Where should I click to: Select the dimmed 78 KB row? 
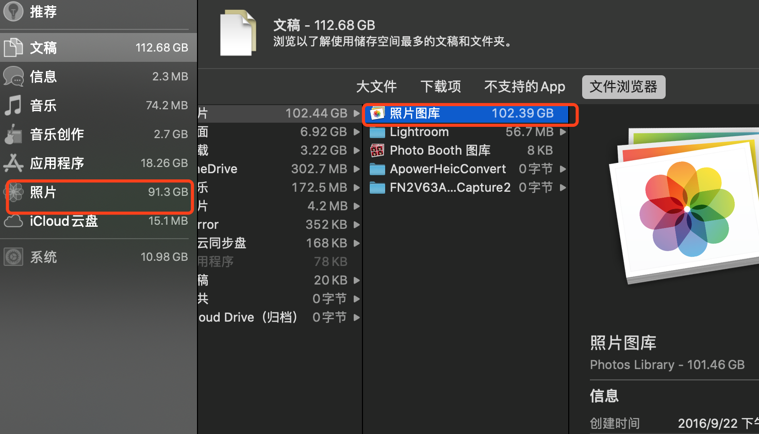click(x=279, y=262)
